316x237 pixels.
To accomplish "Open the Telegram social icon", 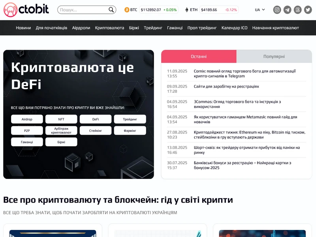I will (288, 9).
